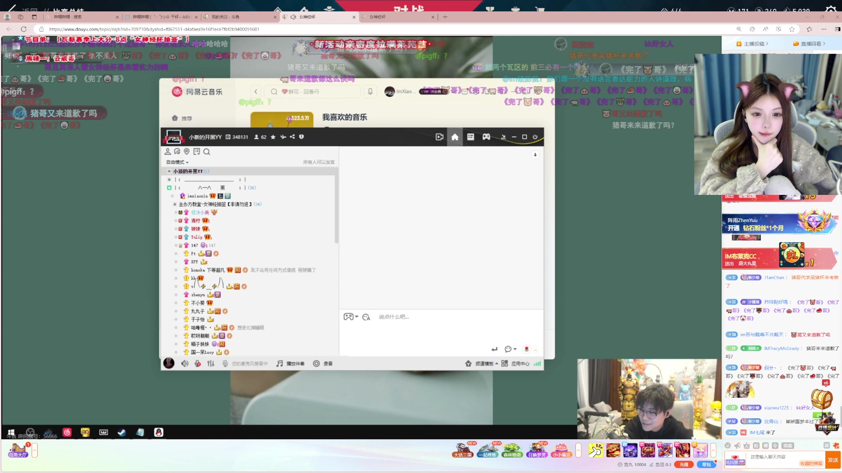
Task: Bookmark page with browser star icon
Action: (x=792, y=29)
